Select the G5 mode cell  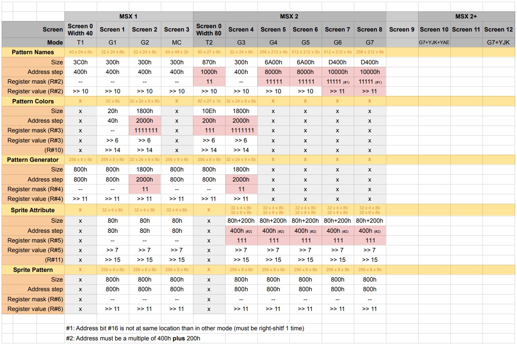[x=305, y=42]
